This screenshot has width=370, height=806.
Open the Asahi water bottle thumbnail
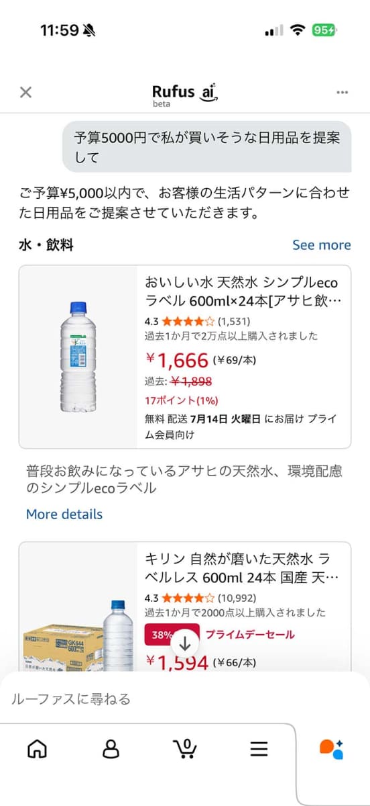tap(78, 357)
